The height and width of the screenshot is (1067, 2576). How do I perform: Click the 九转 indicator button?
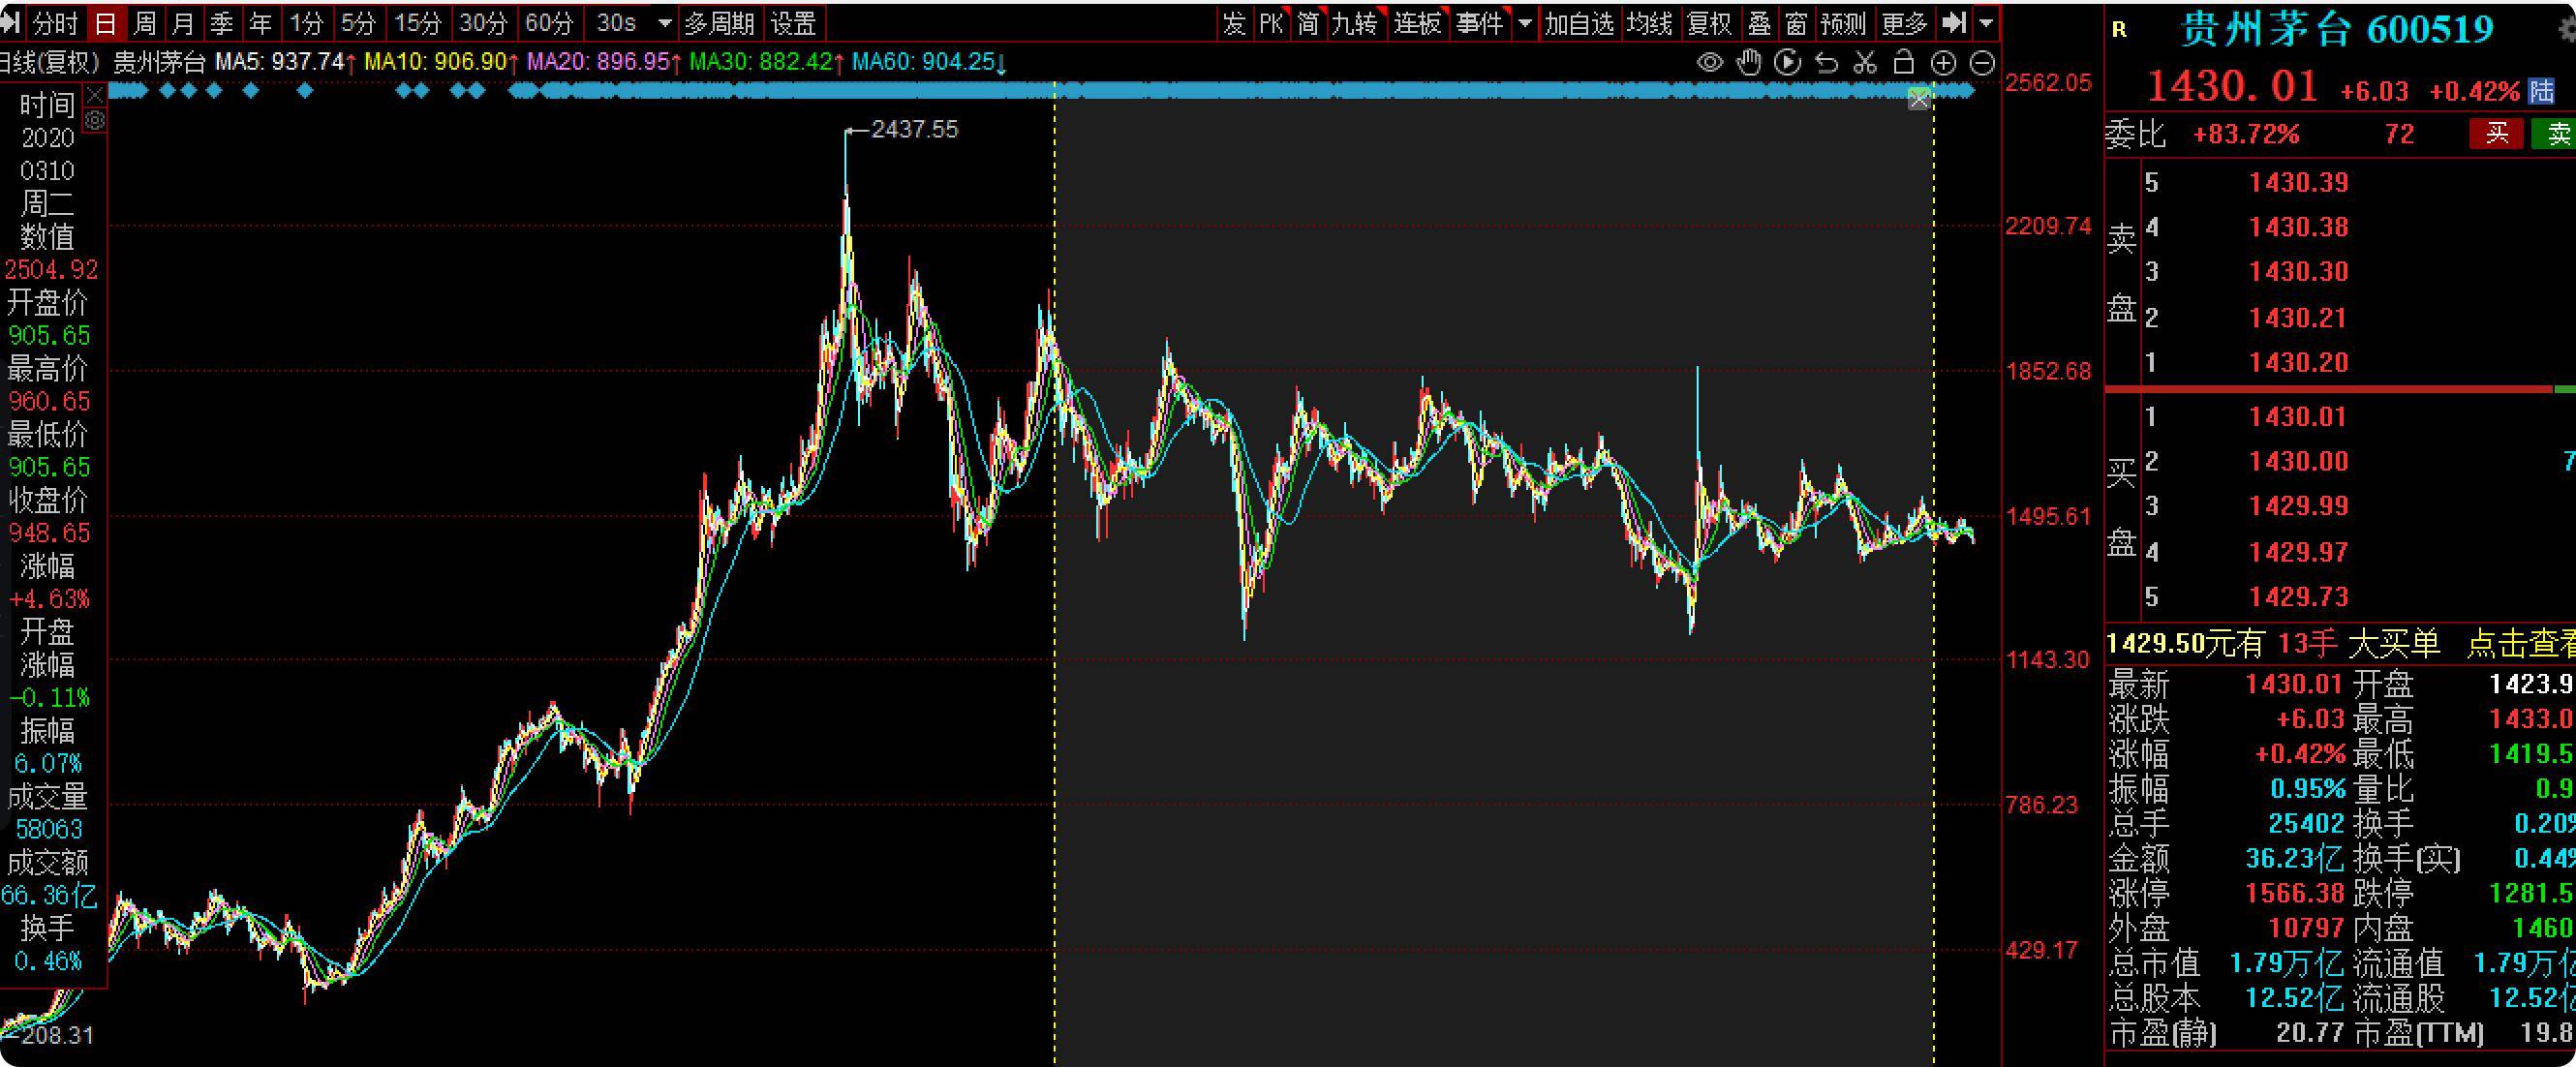pyautogui.click(x=1355, y=22)
